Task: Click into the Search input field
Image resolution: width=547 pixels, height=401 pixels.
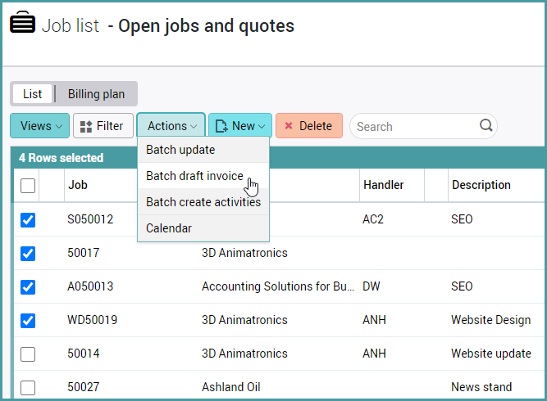Action: (x=414, y=126)
